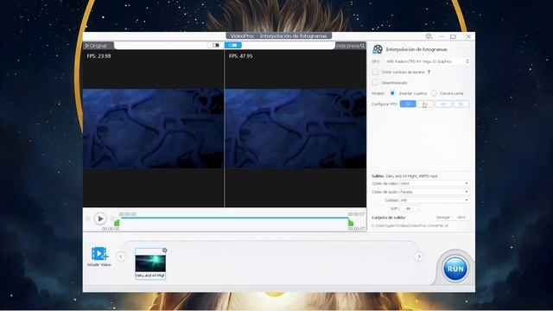This screenshot has height=311, width=553.
Task: Click the middle of the timeline bar
Action: (234, 218)
